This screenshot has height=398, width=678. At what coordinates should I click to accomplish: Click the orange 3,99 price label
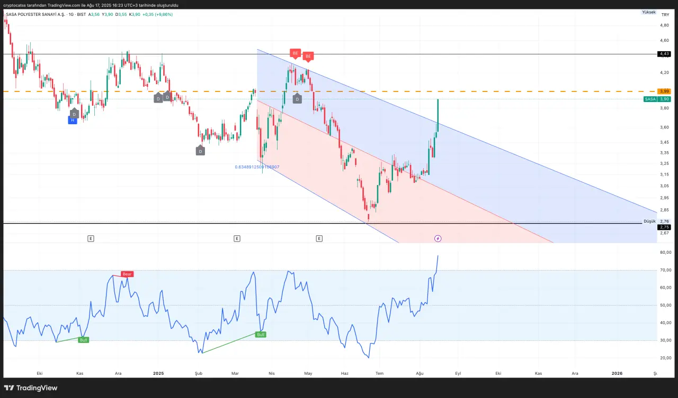664,91
